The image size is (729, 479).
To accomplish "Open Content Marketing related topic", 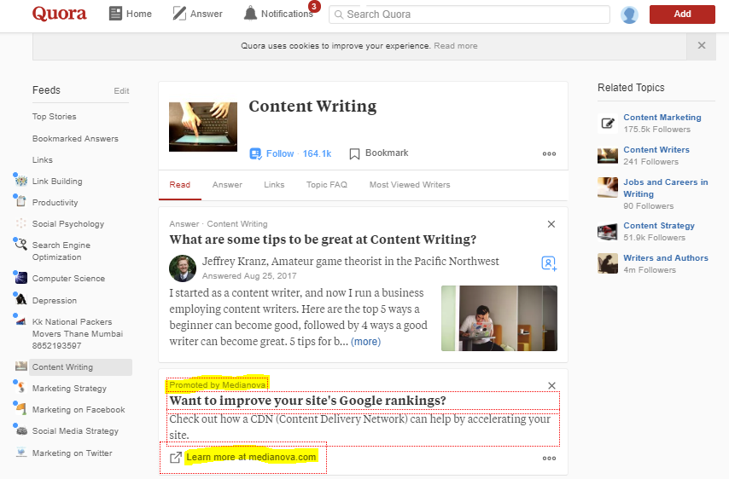I will pyautogui.click(x=662, y=118).
